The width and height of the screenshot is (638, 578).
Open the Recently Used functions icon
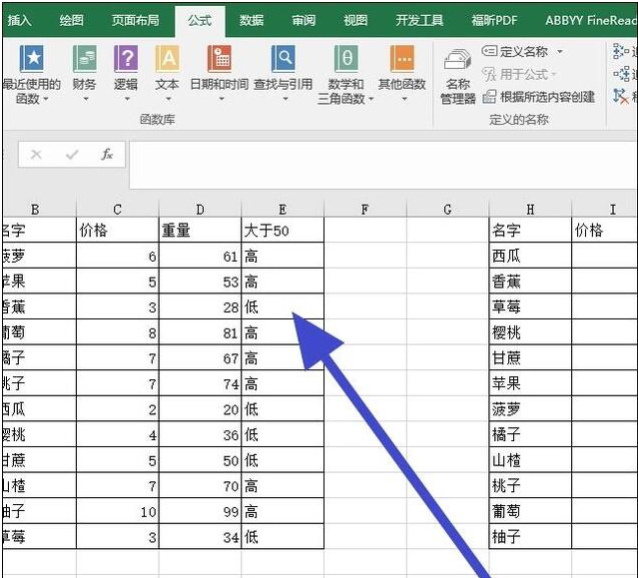(x=31, y=59)
